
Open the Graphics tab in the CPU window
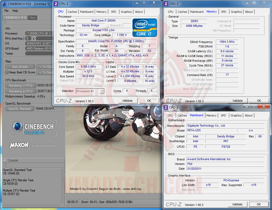tap(126, 12)
